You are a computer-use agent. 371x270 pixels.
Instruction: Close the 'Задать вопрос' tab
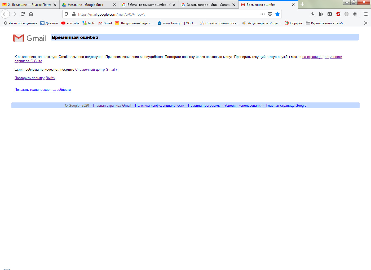[234, 5]
